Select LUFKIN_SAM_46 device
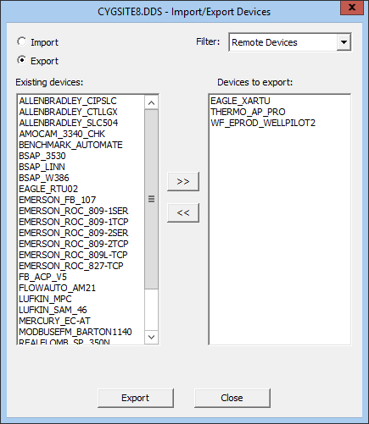The height and width of the screenshot is (424, 369). tap(81, 310)
